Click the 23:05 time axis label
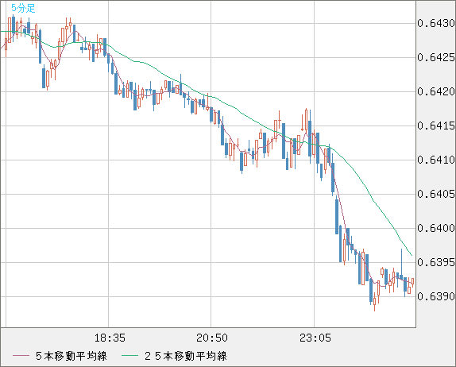 pos(315,338)
